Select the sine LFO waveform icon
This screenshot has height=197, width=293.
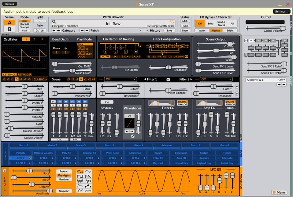tap(80, 171)
